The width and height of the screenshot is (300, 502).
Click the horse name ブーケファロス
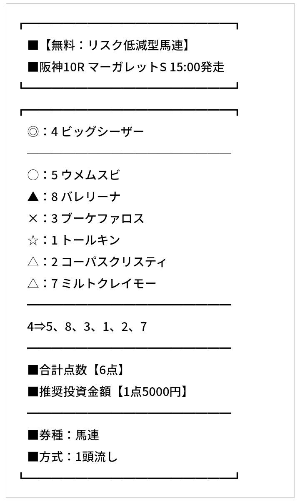click(x=103, y=219)
